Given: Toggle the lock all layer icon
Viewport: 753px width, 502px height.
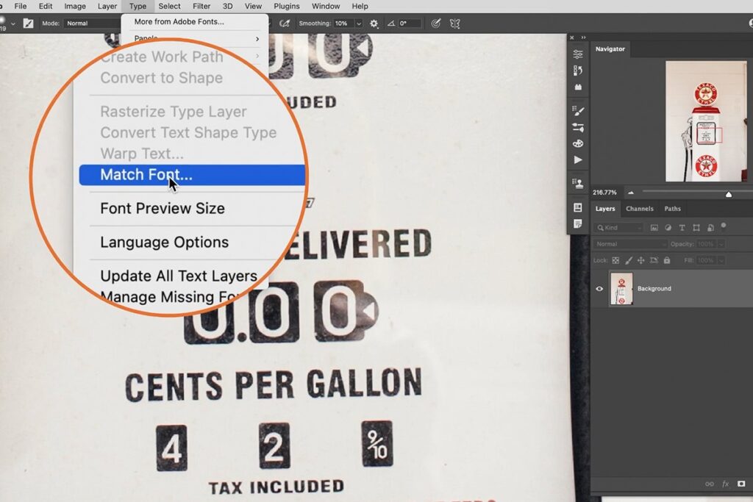Looking at the screenshot, I should pyautogui.click(x=667, y=260).
